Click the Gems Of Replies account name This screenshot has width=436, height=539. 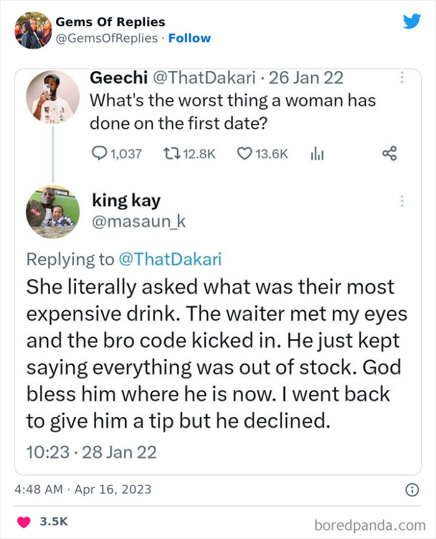[x=110, y=22]
